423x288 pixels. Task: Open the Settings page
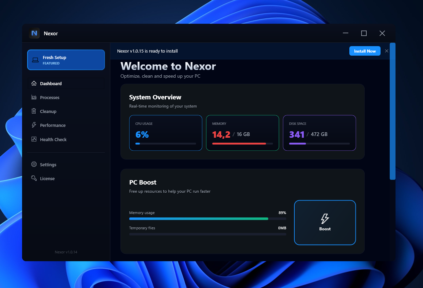point(66,165)
